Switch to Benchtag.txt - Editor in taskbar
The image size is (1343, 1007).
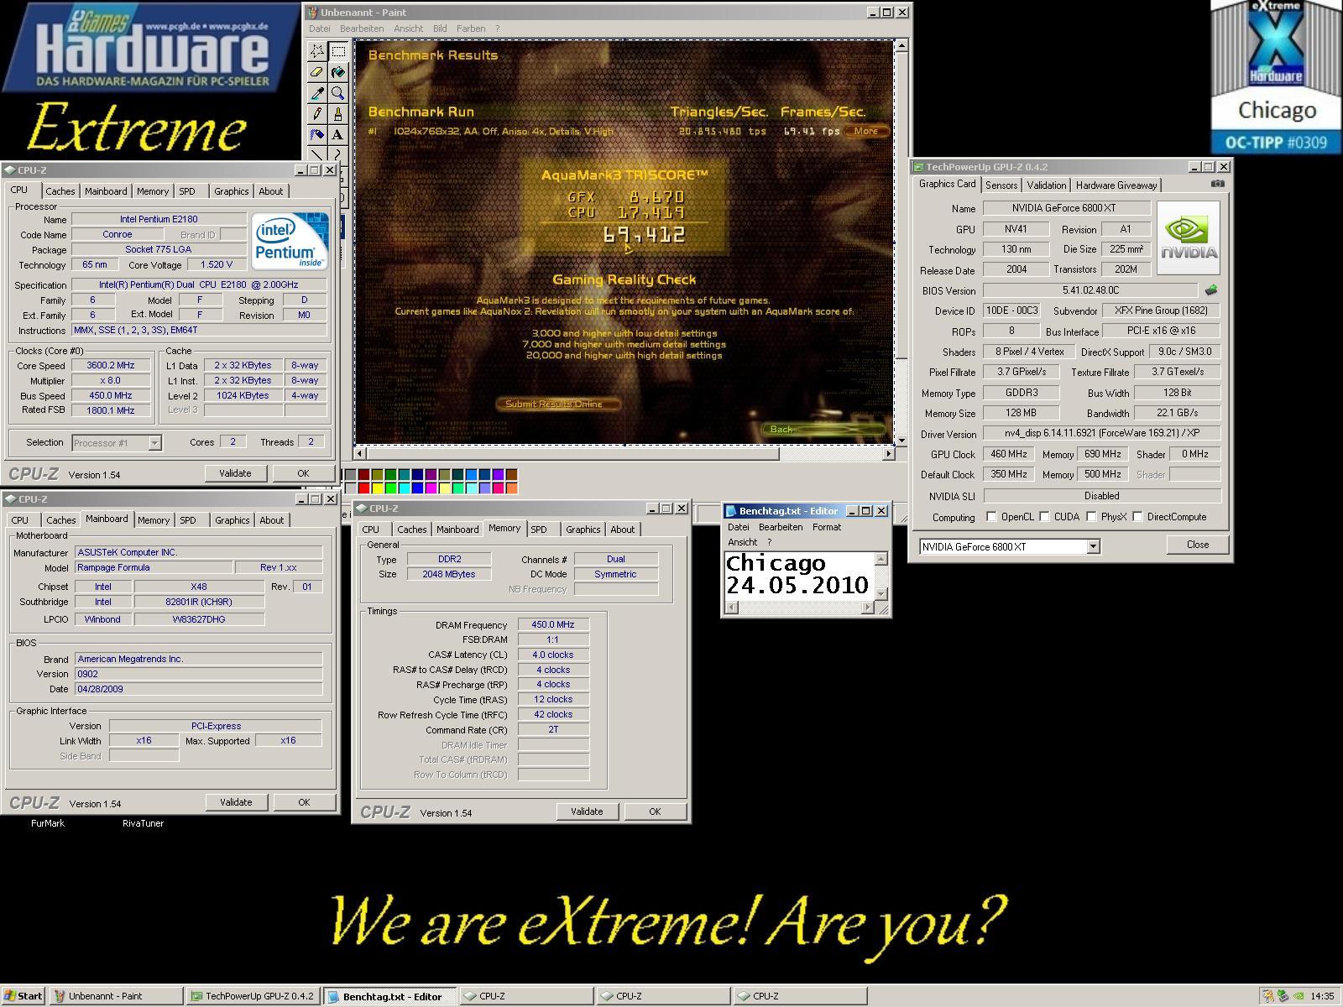point(389,996)
